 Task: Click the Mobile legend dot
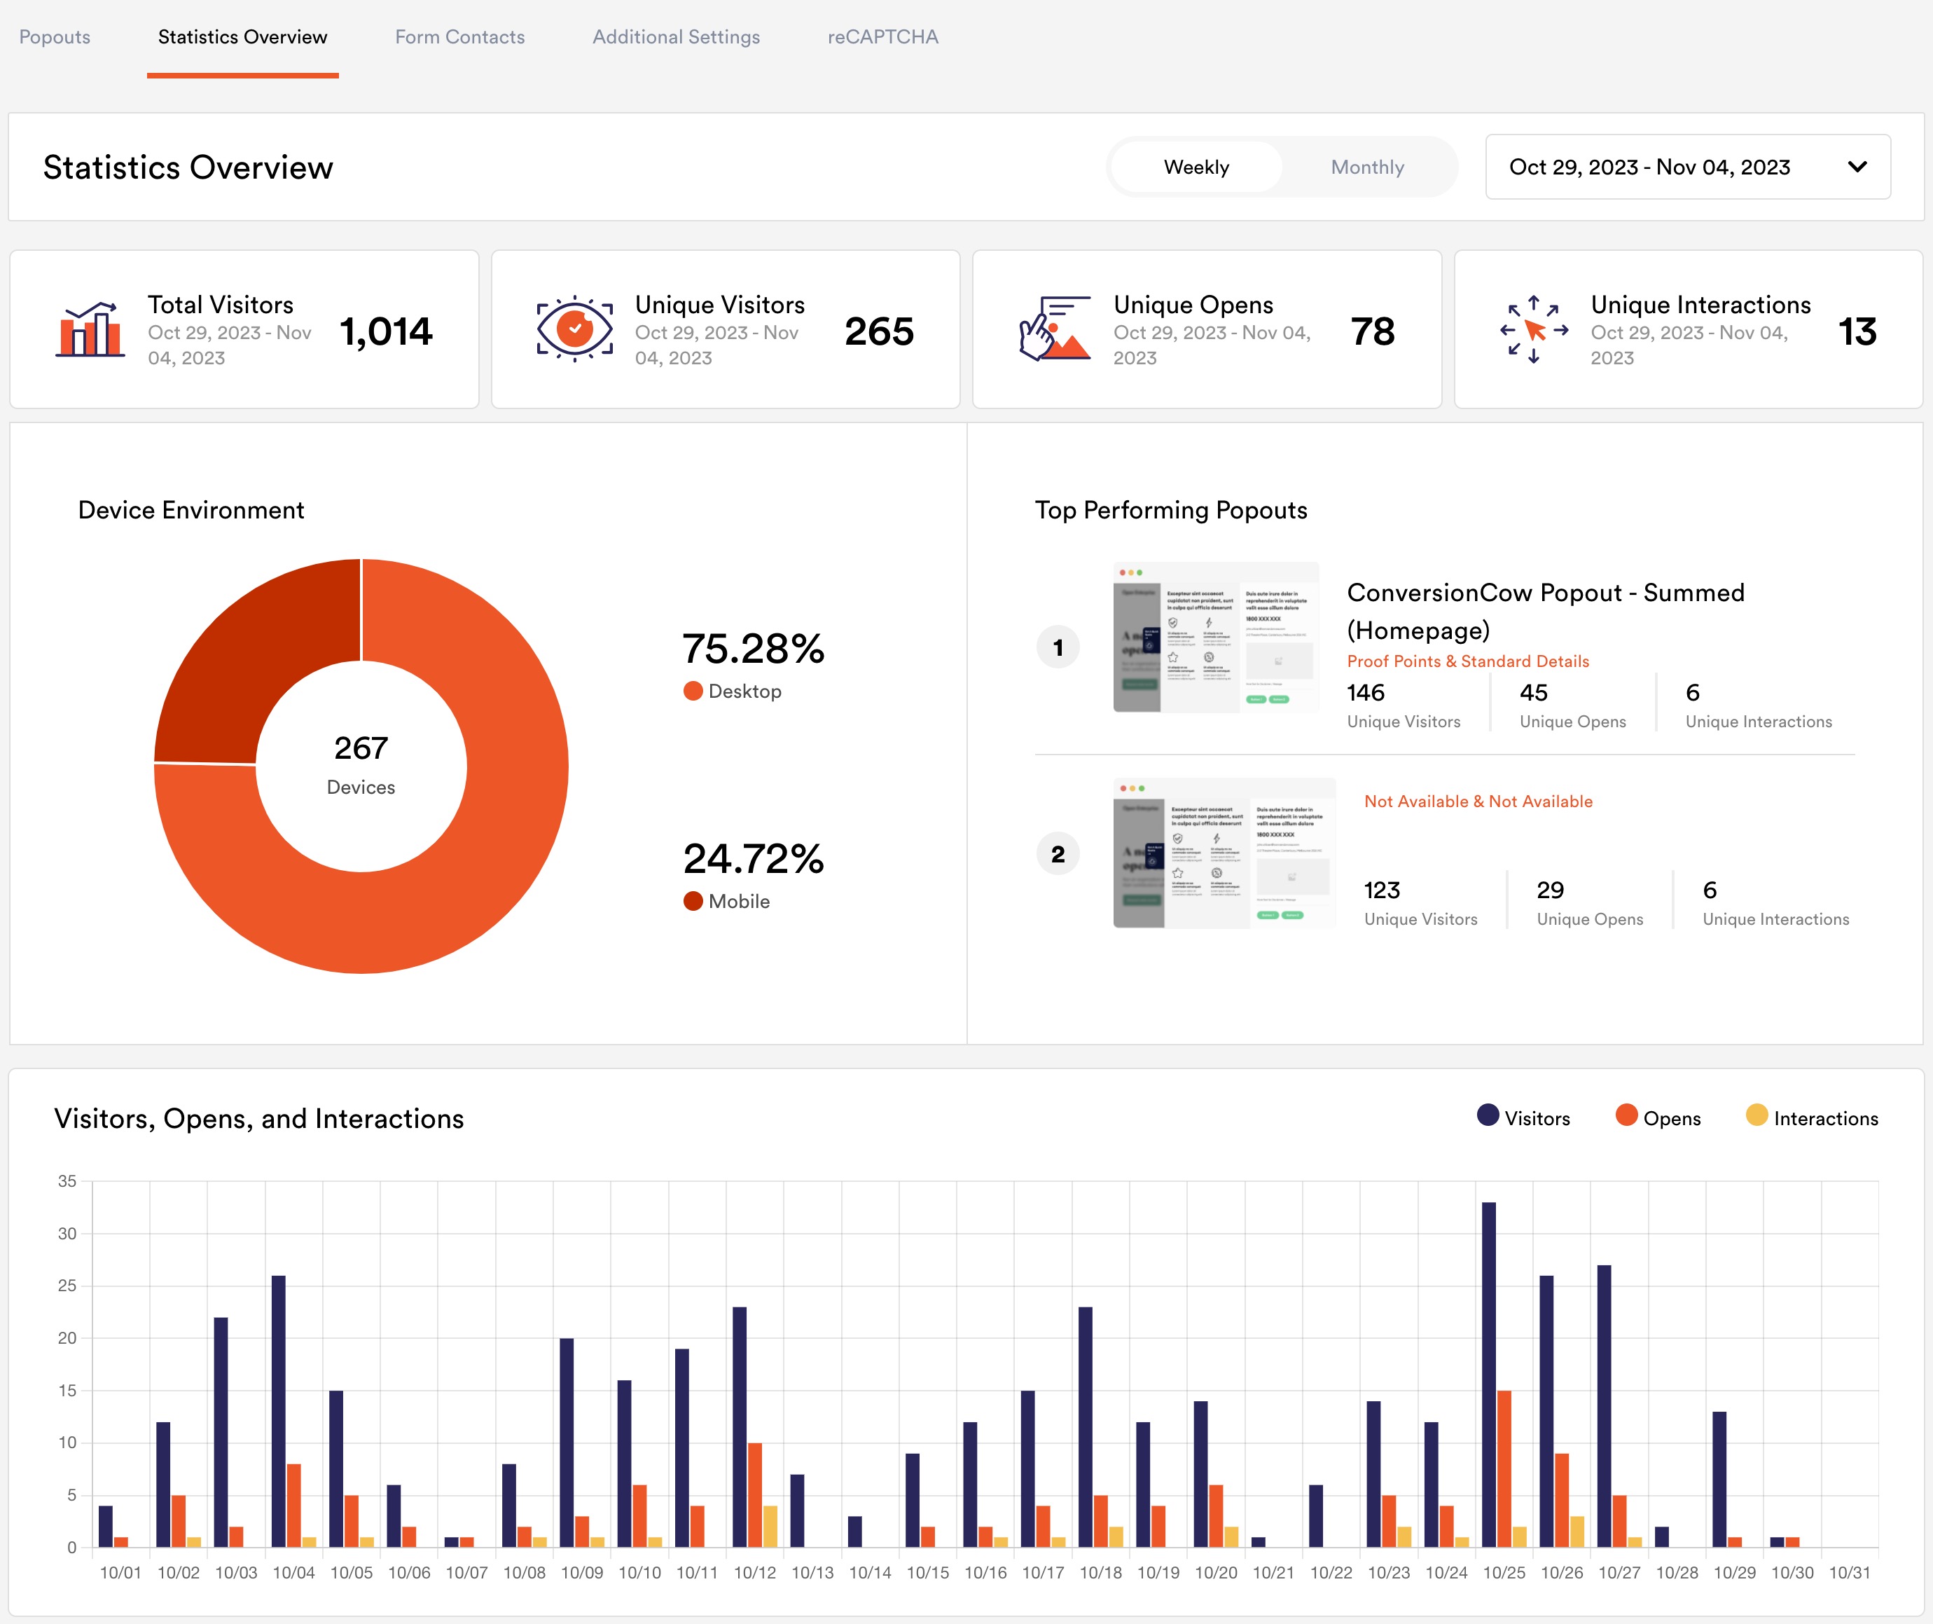pos(693,901)
